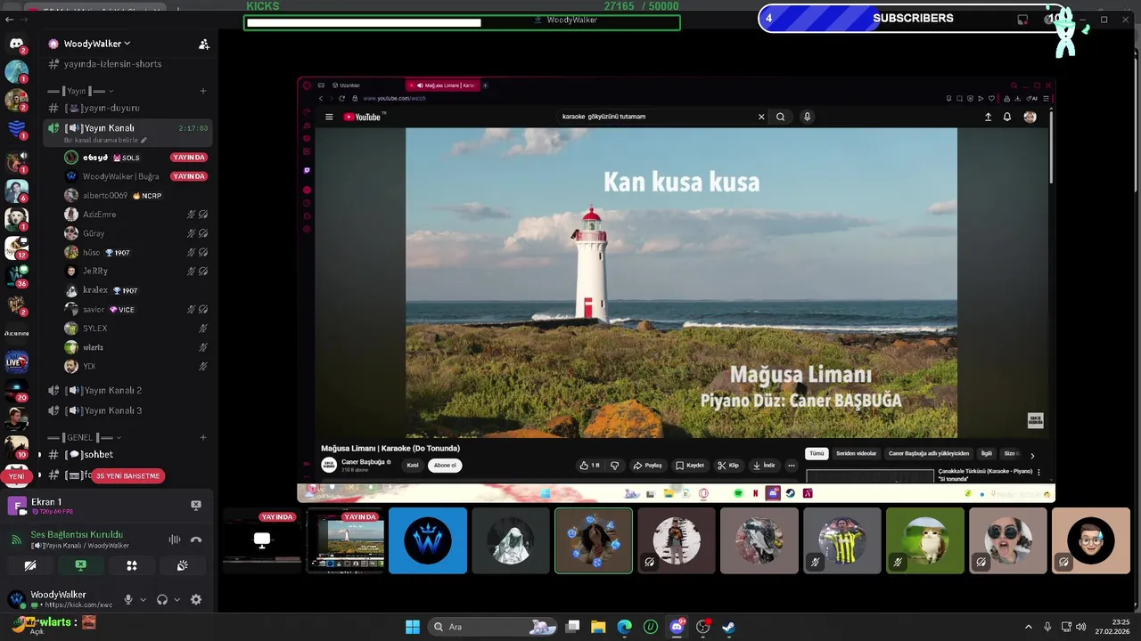Collapse the GENEL category header

click(x=85, y=437)
